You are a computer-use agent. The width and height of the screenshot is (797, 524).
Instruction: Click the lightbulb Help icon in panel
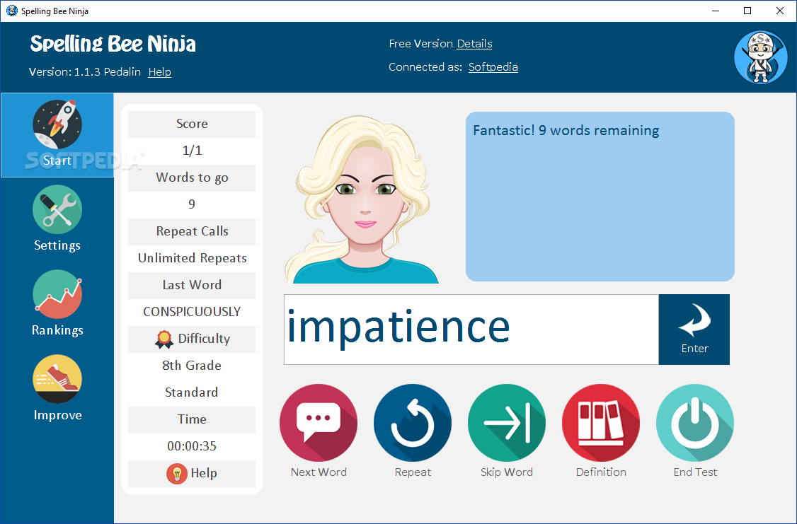[176, 474]
